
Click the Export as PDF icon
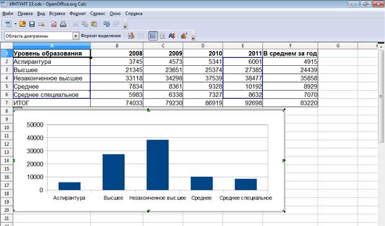pos(54,24)
